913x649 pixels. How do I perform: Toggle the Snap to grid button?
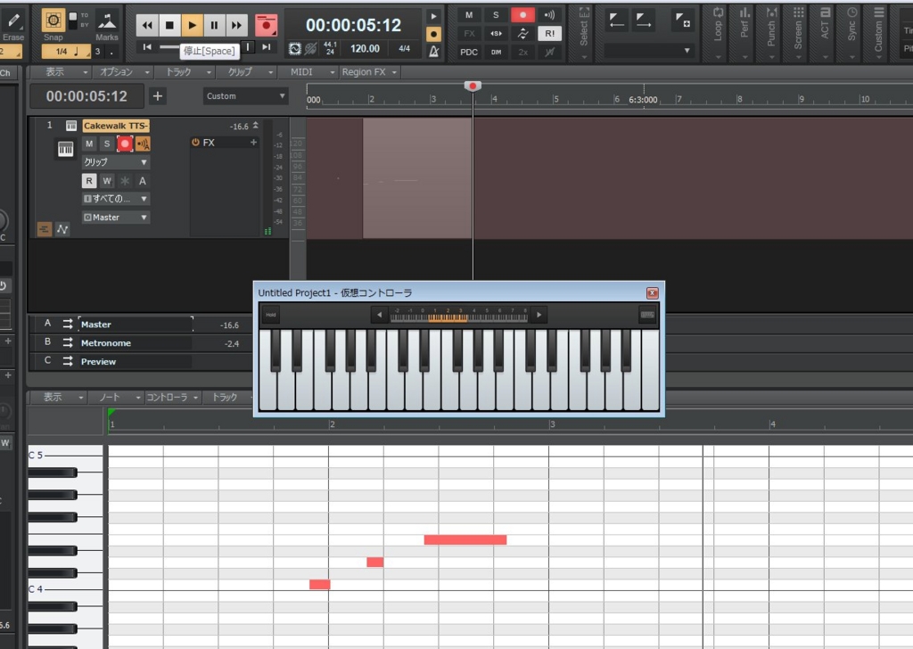53,21
